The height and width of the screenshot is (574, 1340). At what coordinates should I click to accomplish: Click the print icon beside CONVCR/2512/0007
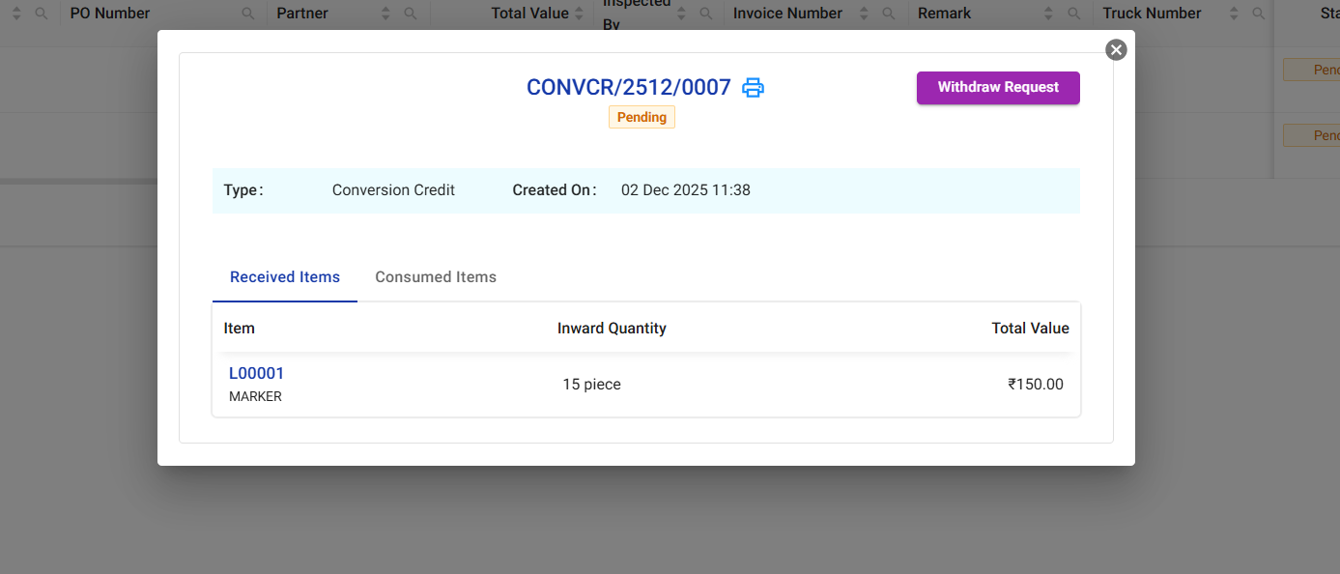pos(753,88)
